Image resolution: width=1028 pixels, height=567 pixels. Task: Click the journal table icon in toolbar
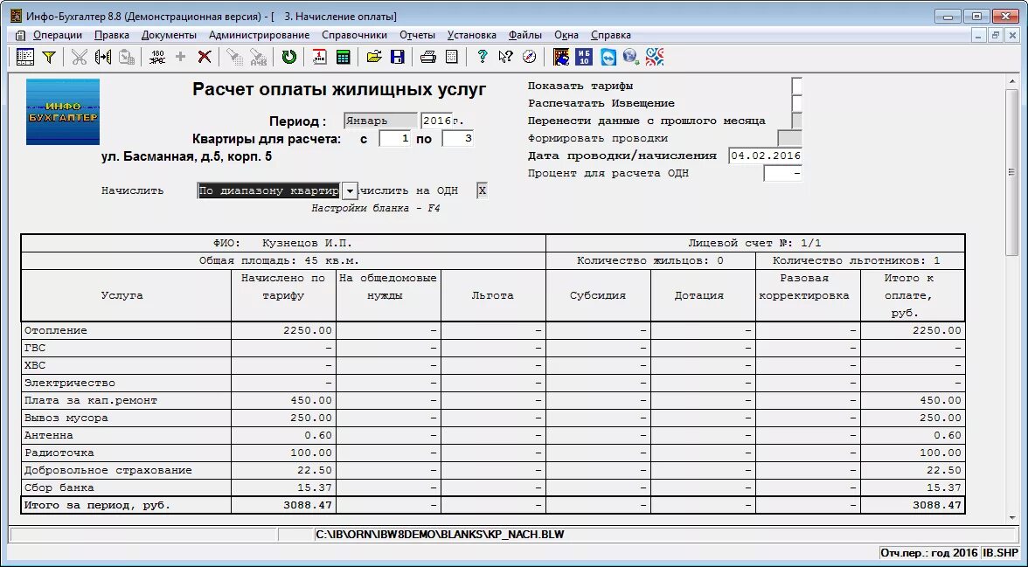tap(24, 57)
